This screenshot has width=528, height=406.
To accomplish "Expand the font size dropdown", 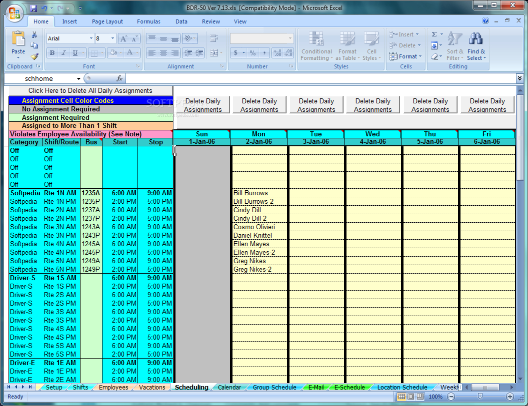I will click(113, 38).
